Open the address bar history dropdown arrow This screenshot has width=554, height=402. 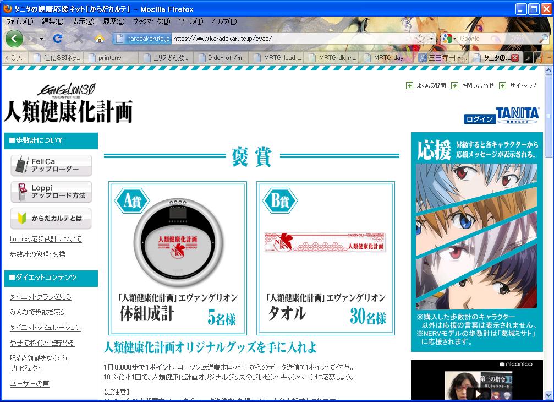tap(431, 38)
